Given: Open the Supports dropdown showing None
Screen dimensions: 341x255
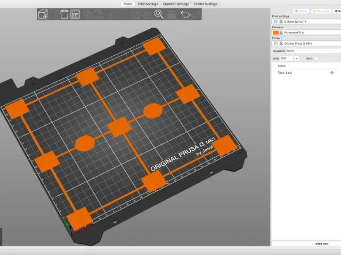Looking at the screenshot, I should click(314, 51).
